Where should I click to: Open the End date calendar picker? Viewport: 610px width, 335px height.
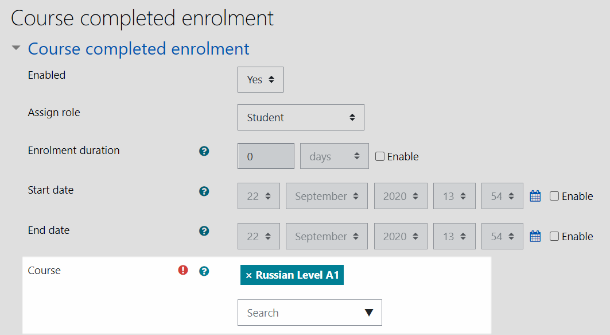(x=535, y=236)
